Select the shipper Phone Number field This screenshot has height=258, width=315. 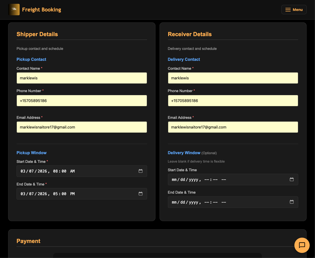click(x=82, y=101)
